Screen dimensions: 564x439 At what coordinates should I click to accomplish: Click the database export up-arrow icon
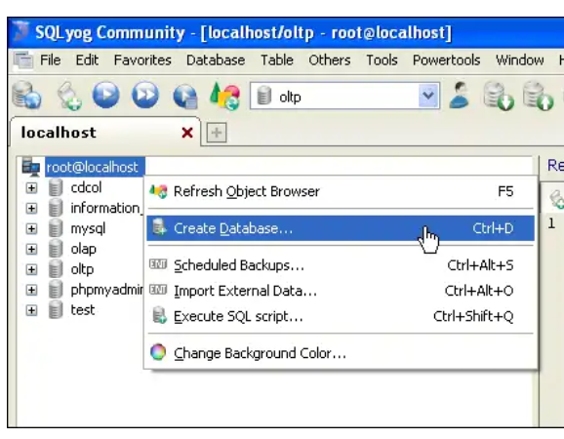538,96
